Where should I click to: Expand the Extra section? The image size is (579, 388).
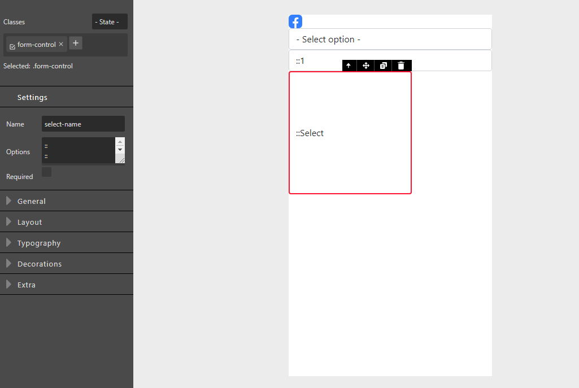(67, 284)
